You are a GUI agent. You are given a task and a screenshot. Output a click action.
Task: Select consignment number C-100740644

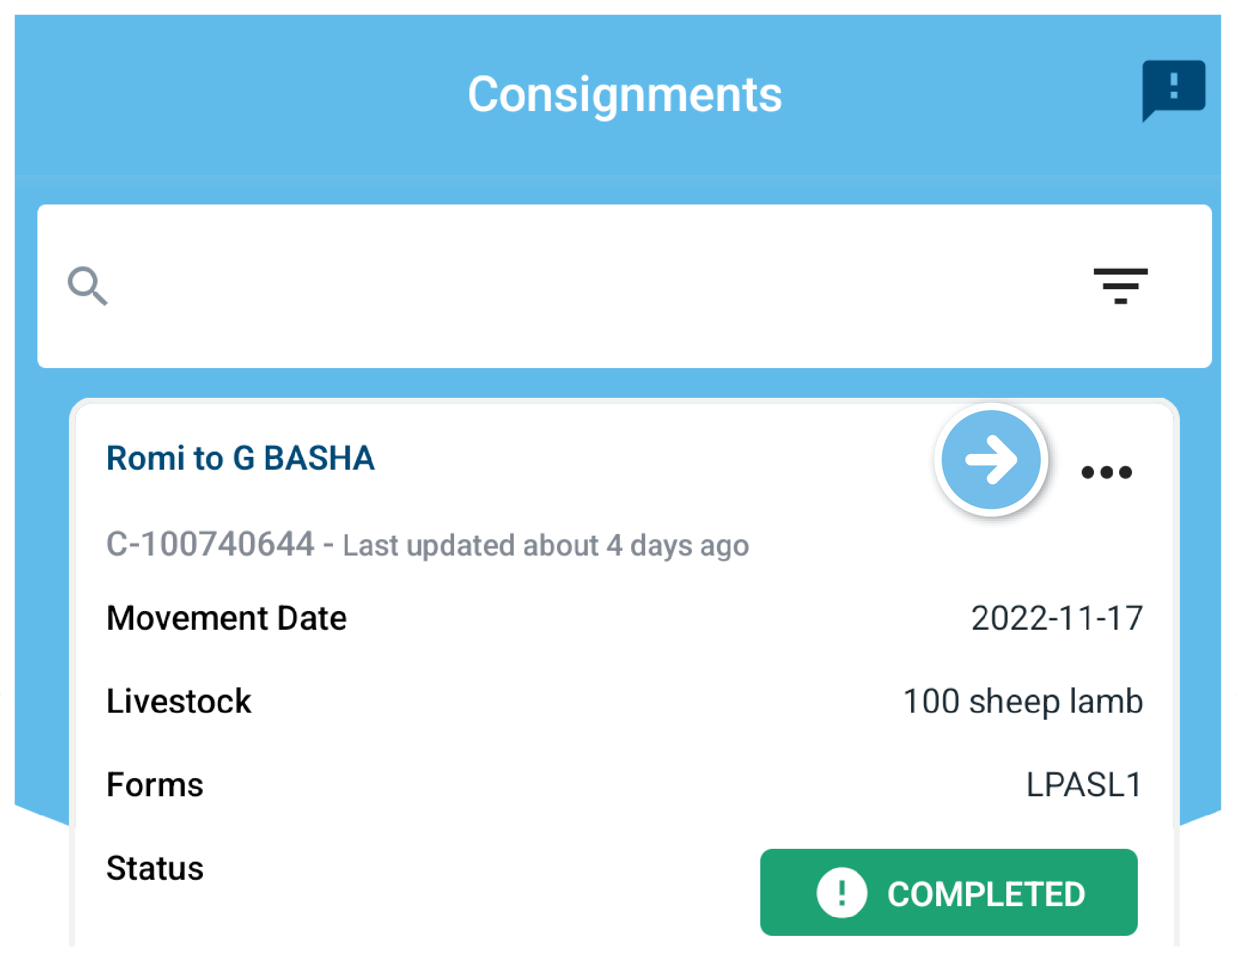coord(210,544)
